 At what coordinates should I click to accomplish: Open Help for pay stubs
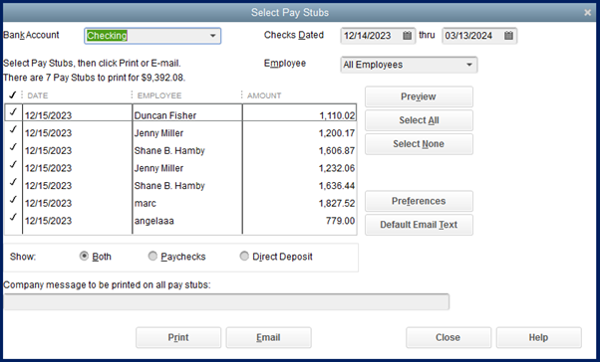point(539,337)
